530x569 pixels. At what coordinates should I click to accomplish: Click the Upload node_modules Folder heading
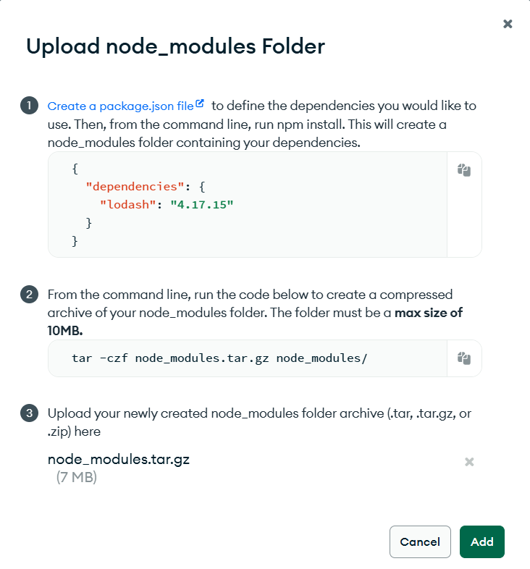175,46
